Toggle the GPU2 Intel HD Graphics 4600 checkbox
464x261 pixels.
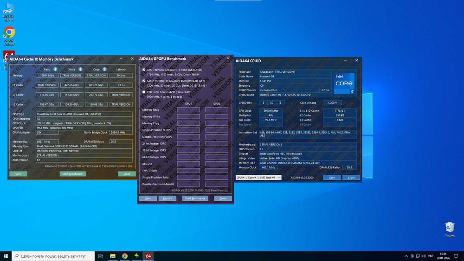tap(144, 81)
